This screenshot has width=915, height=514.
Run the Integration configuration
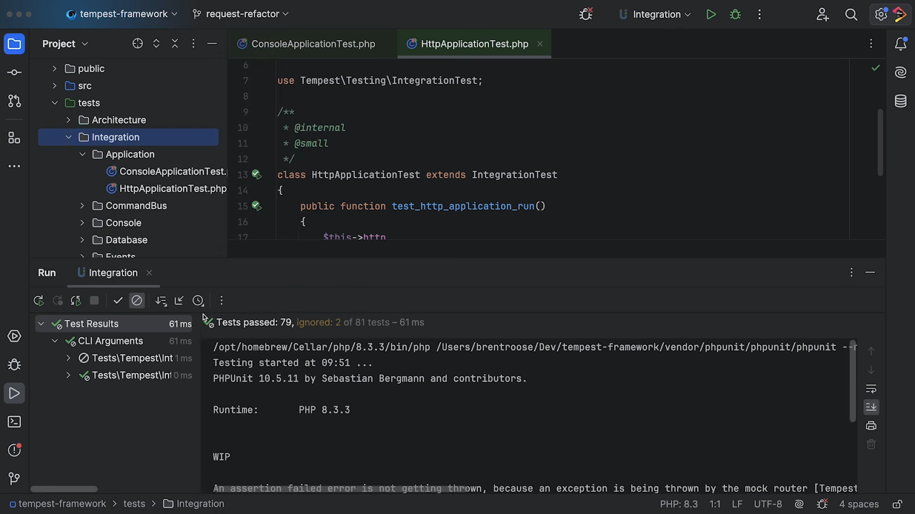pyautogui.click(x=711, y=14)
